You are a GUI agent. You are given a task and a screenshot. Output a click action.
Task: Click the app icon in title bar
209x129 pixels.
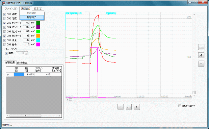point(3,3)
